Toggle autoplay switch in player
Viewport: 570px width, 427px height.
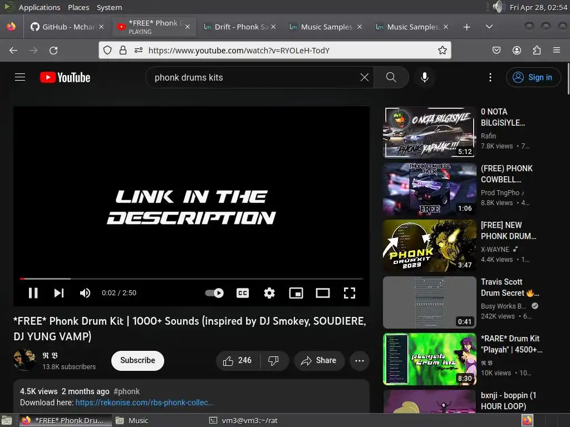coord(214,293)
